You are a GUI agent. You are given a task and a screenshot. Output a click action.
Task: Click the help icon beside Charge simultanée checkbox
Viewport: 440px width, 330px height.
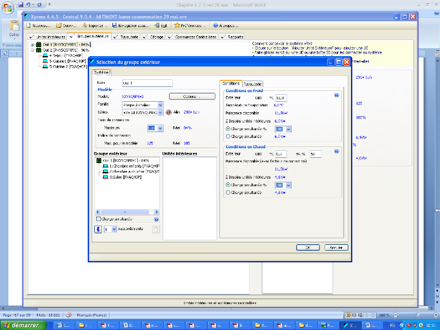click(156, 220)
